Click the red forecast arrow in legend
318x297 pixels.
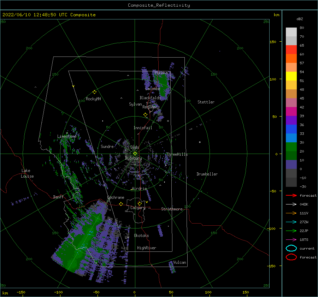(291, 195)
